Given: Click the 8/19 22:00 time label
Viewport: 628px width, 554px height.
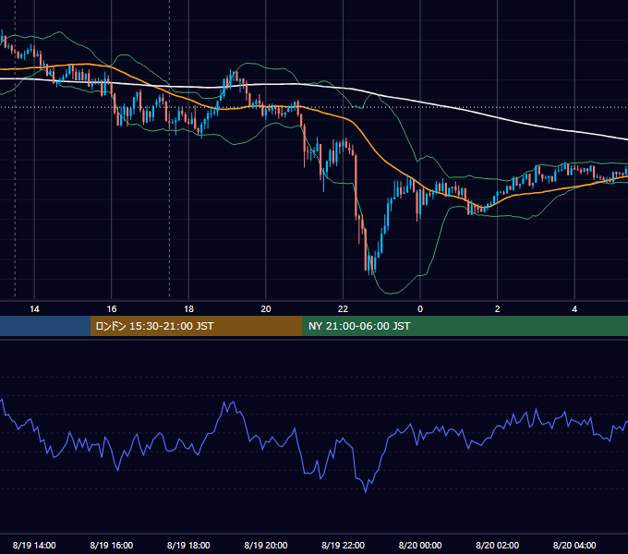Looking at the screenshot, I should (344, 545).
